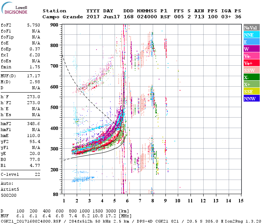Click the C-level value 22
The height and width of the screenshot is (224, 262).
click(37, 174)
